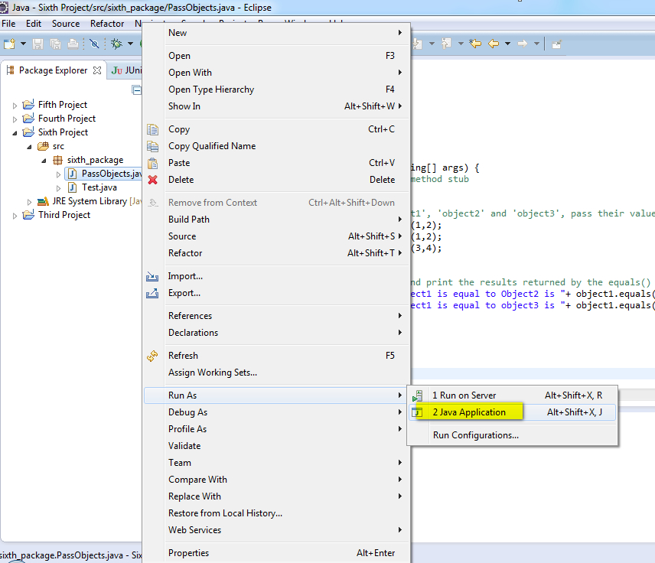Click the Export icon
The width and height of the screenshot is (655, 563).
[x=152, y=293]
